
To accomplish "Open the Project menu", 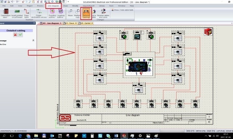I will [x=30, y=6].
